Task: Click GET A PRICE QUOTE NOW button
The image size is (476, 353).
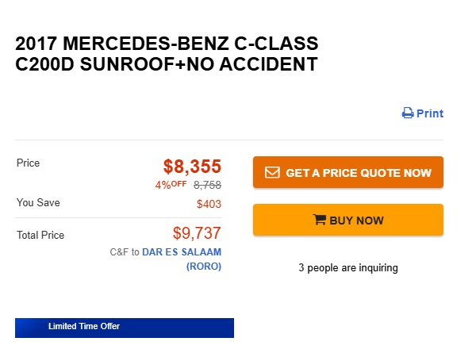Action: click(348, 172)
